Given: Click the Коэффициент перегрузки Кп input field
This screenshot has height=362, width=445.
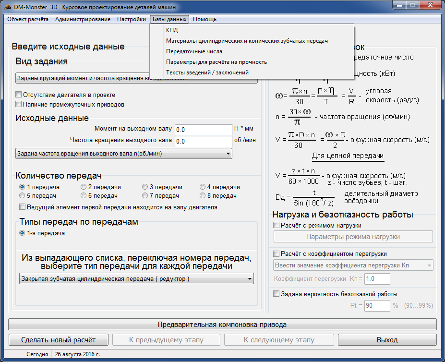Looking at the screenshot, I should click(x=377, y=279).
